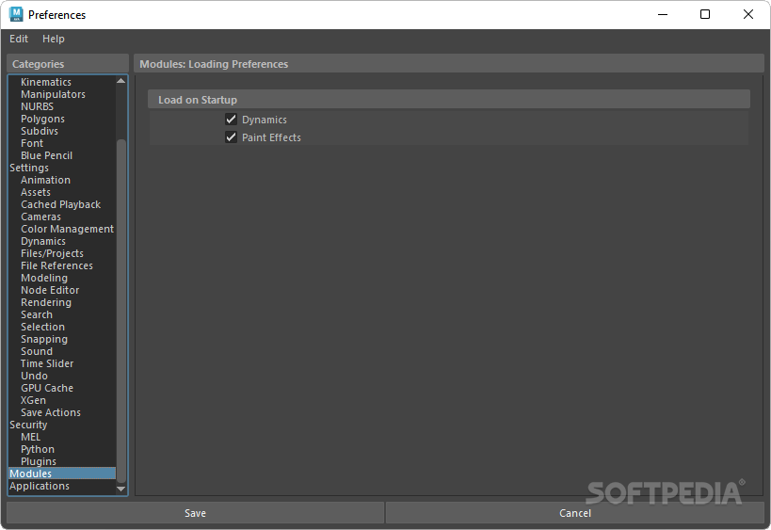Select the Settings category
Viewport: 771px width, 530px height.
tap(29, 169)
